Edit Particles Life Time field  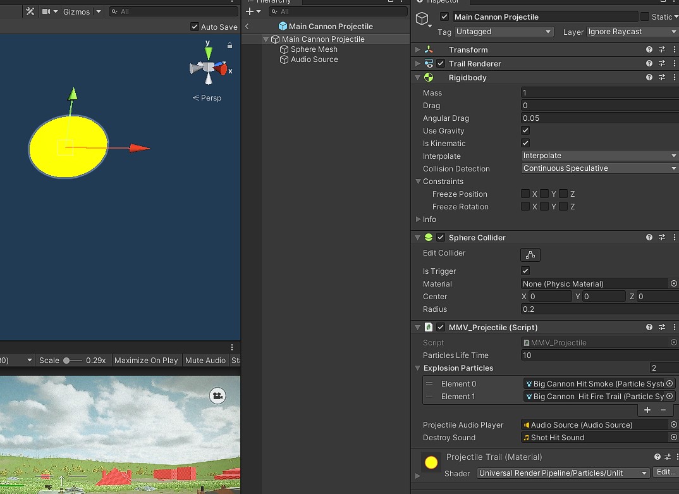[x=600, y=355]
